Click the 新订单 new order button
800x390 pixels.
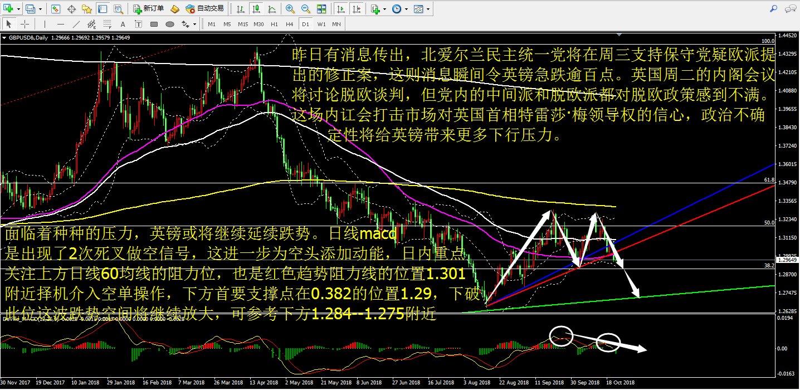(149, 9)
